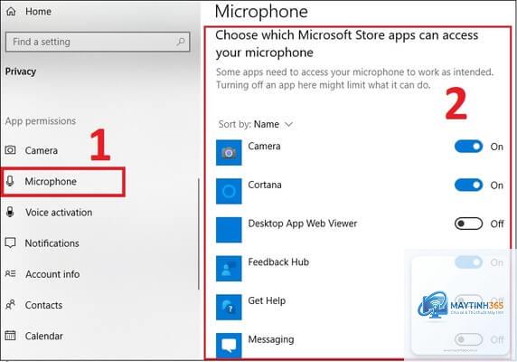Click the Cortana app tile icon

[x=229, y=191]
